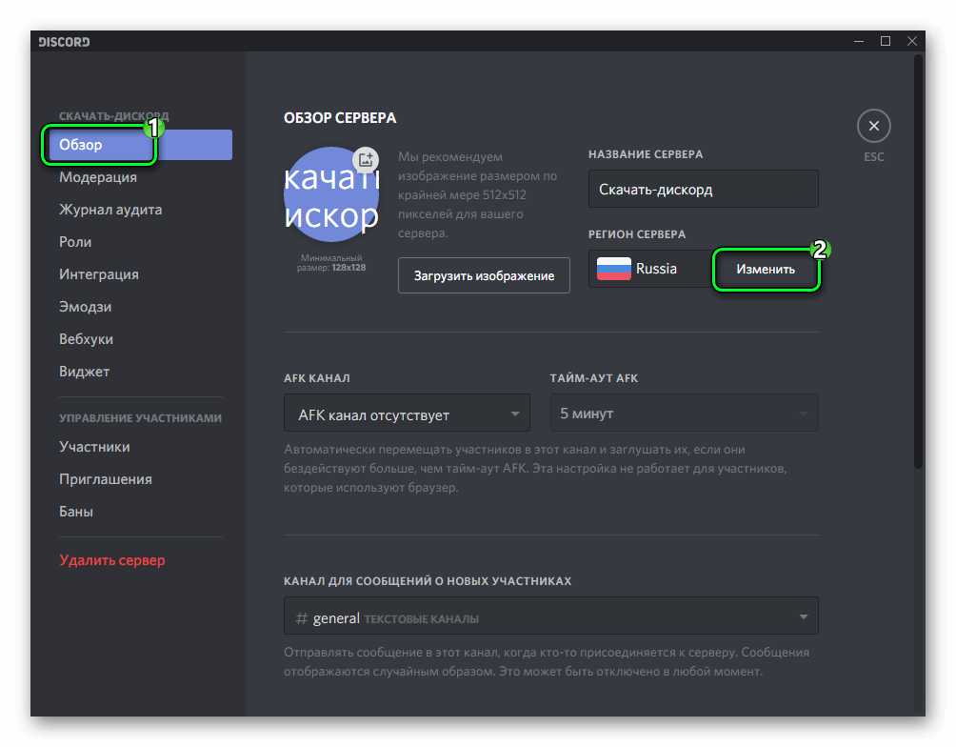Maximize the Discord window
Image resolution: width=956 pixels, height=747 pixels.
[x=886, y=41]
